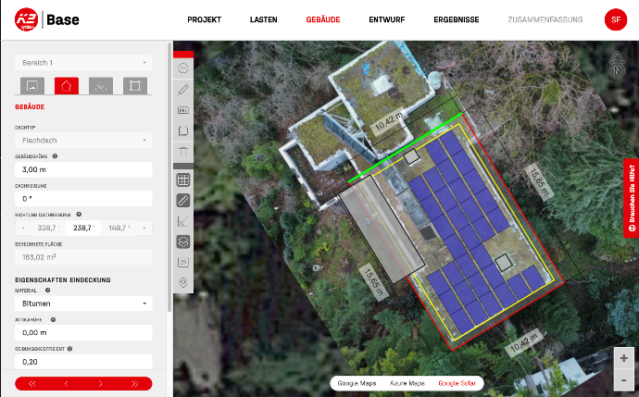Expand the Flachdach Dachtyp dropdown
Image resolution: width=639 pixels, height=397 pixels.
click(x=83, y=141)
